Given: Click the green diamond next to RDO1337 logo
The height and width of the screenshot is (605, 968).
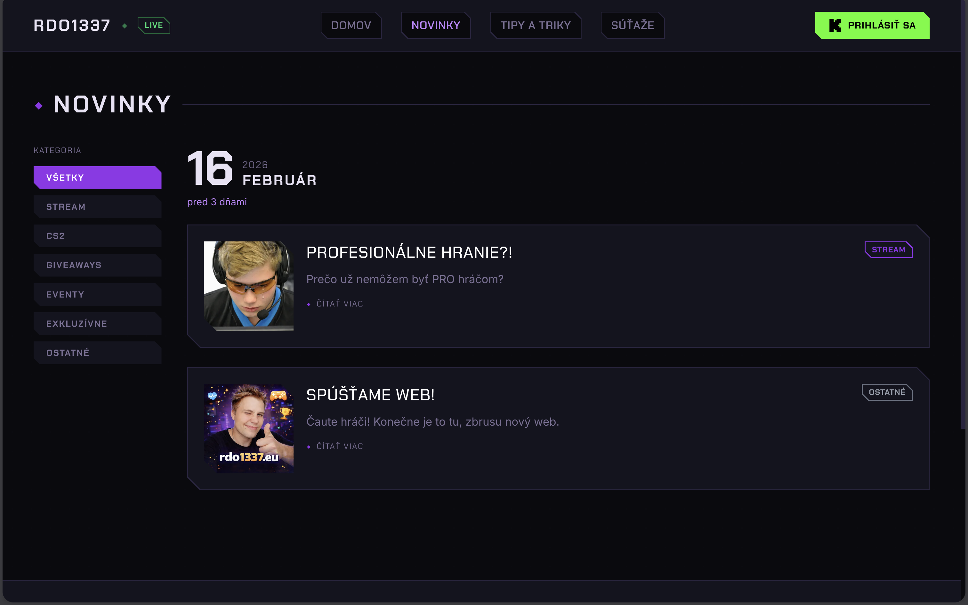Looking at the screenshot, I should tap(124, 25).
